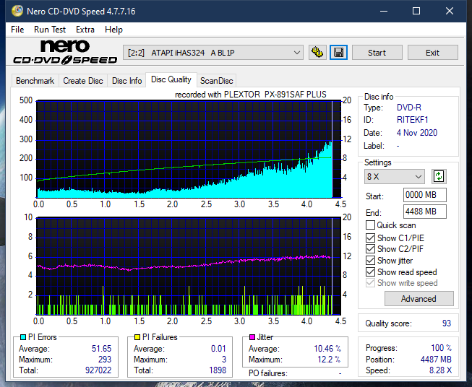Close the Nero CD-DVD Speed window
This screenshot has width=472, height=387.
point(450,11)
